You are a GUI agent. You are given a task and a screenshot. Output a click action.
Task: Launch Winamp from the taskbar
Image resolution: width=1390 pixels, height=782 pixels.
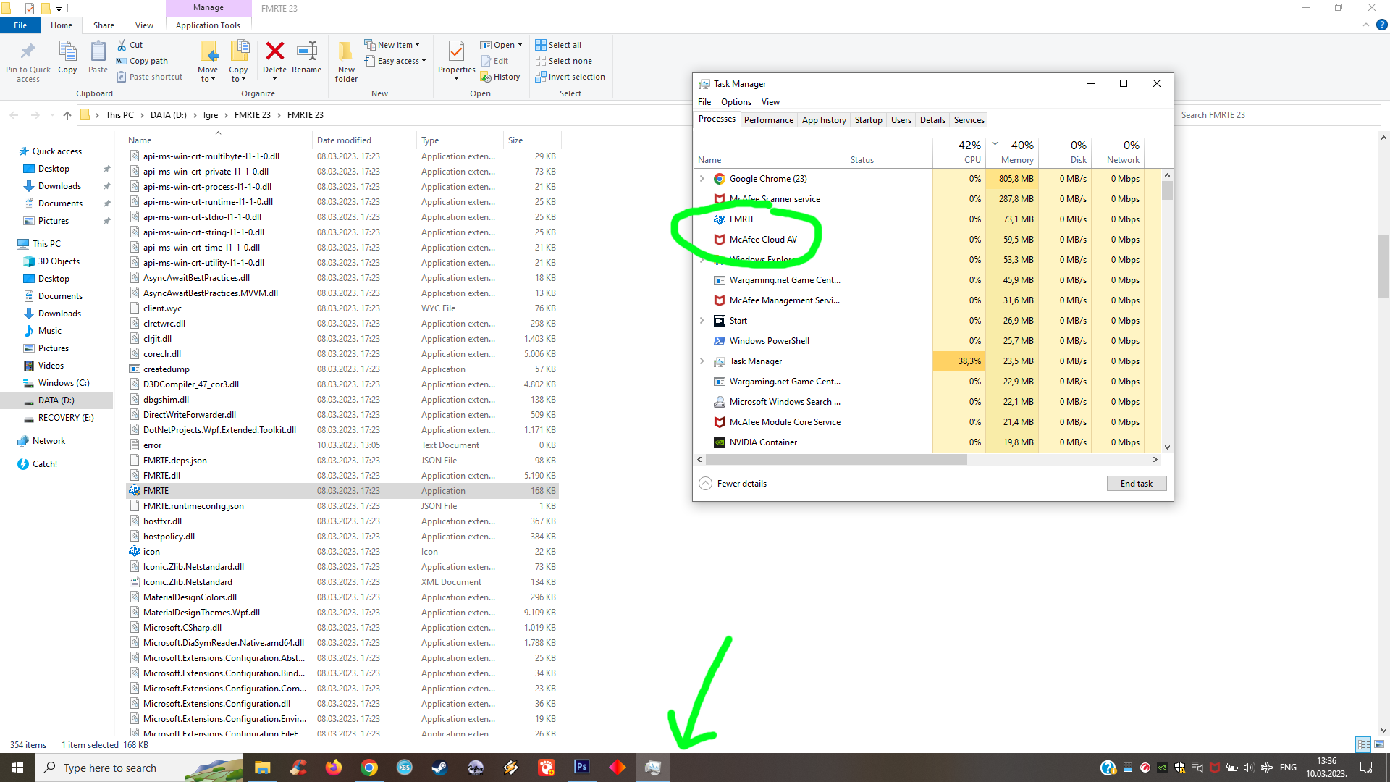510,767
